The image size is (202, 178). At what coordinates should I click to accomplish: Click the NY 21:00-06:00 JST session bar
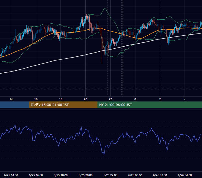click(x=149, y=105)
